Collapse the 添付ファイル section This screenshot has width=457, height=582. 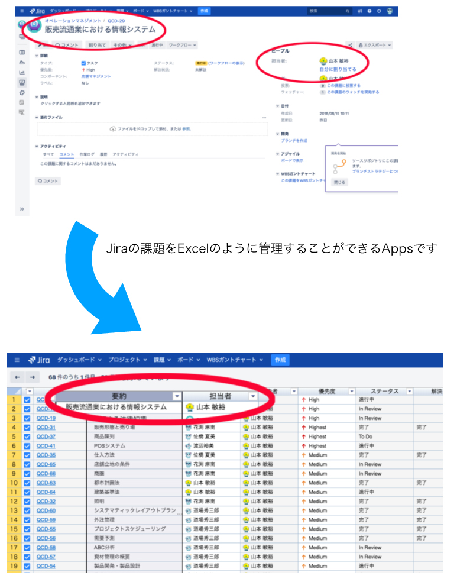coord(37,117)
